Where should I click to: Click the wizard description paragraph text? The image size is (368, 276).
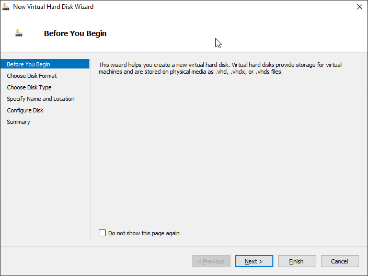click(x=220, y=68)
